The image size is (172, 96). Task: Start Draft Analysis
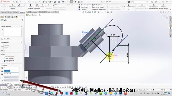[97, 5]
